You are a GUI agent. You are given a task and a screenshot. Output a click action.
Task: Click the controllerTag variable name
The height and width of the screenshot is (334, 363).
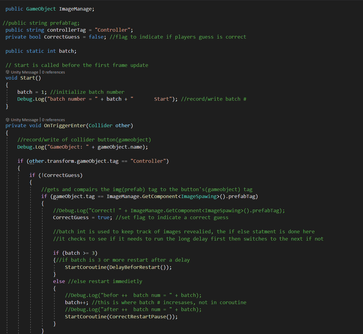[x=66, y=30]
